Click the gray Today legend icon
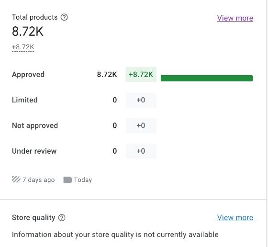Viewport: 268px width, 247px height. [x=67, y=180]
